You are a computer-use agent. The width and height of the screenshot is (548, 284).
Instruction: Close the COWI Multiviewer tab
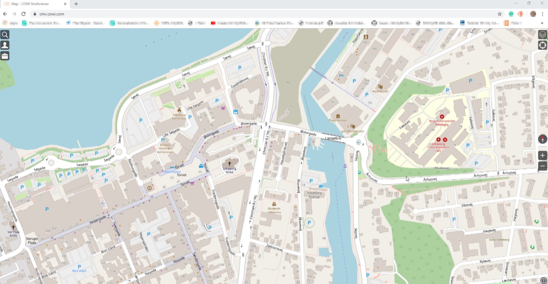tap(65, 4)
